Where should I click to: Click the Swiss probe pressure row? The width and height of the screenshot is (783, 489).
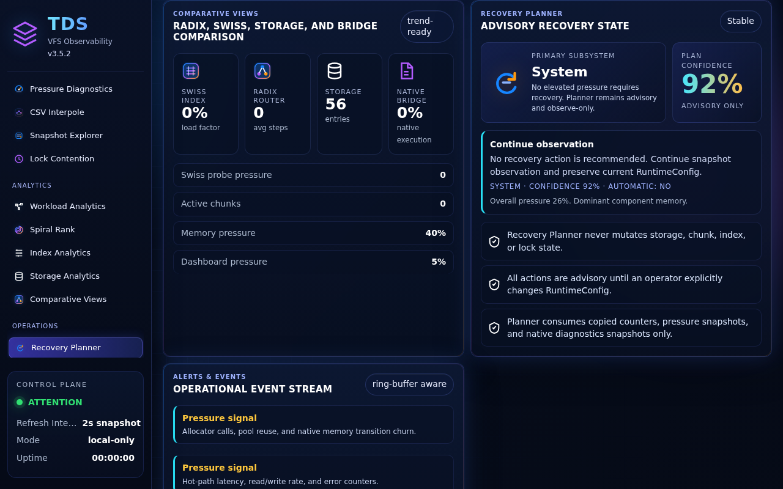[x=313, y=175]
